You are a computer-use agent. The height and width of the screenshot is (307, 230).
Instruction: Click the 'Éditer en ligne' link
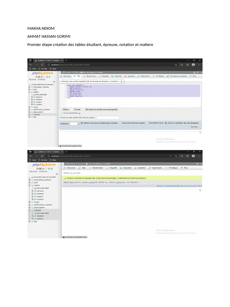pos(164,186)
